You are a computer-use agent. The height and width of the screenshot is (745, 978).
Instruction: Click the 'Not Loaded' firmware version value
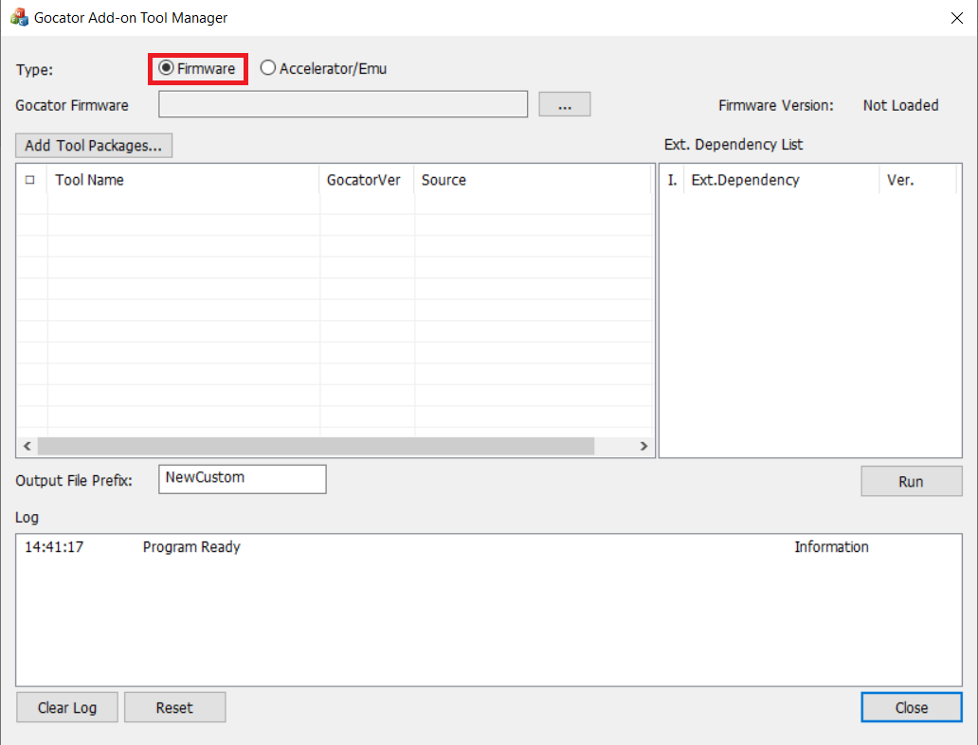click(x=900, y=105)
